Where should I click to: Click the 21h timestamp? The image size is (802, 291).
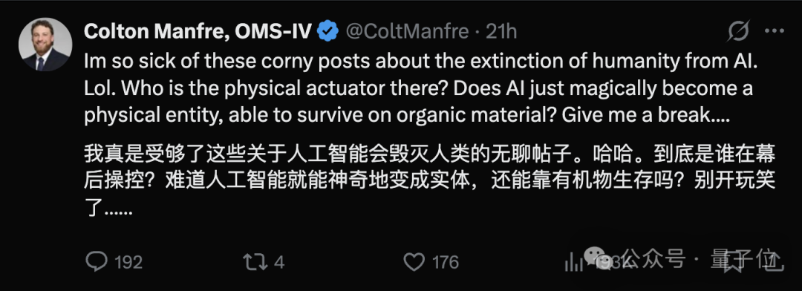[x=501, y=32]
